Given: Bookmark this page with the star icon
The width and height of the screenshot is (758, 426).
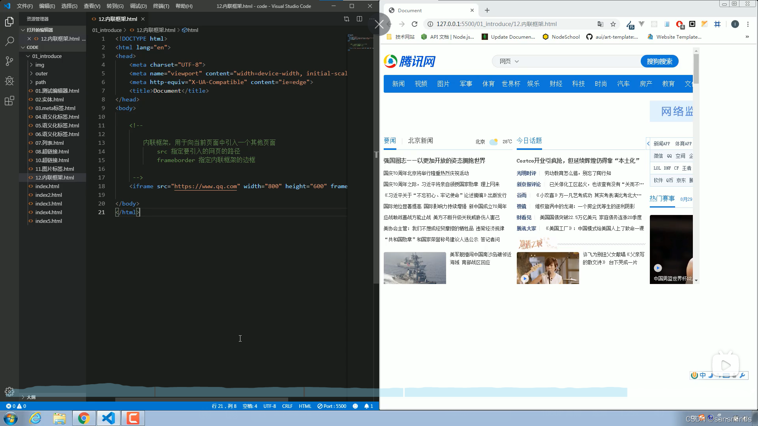Looking at the screenshot, I should click(x=613, y=24).
